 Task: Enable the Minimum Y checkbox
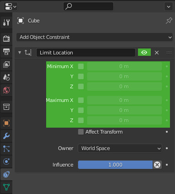click(81, 76)
